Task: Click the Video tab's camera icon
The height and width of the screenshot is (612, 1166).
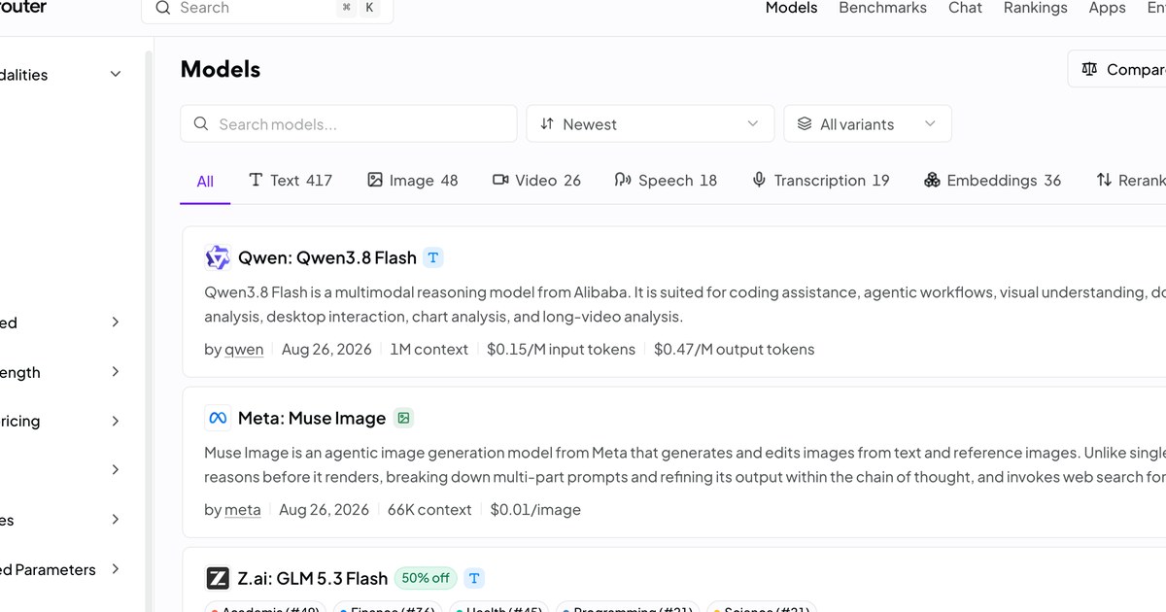Action: point(500,180)
